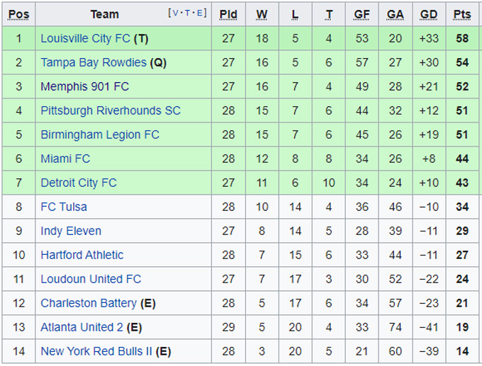Click the GD column header
Image resolution: width=482 pixels, height=366 pixels.
coord(429,14)
